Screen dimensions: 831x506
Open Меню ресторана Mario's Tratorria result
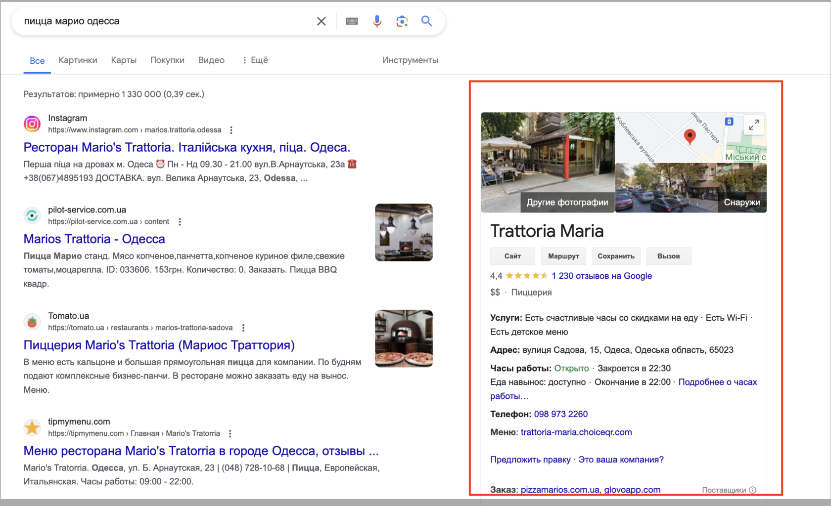201,451
